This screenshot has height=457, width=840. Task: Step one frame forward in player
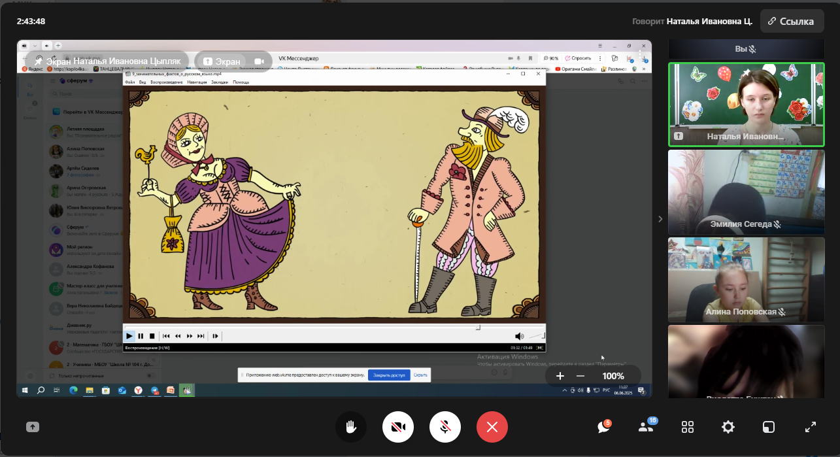[216, 336]
